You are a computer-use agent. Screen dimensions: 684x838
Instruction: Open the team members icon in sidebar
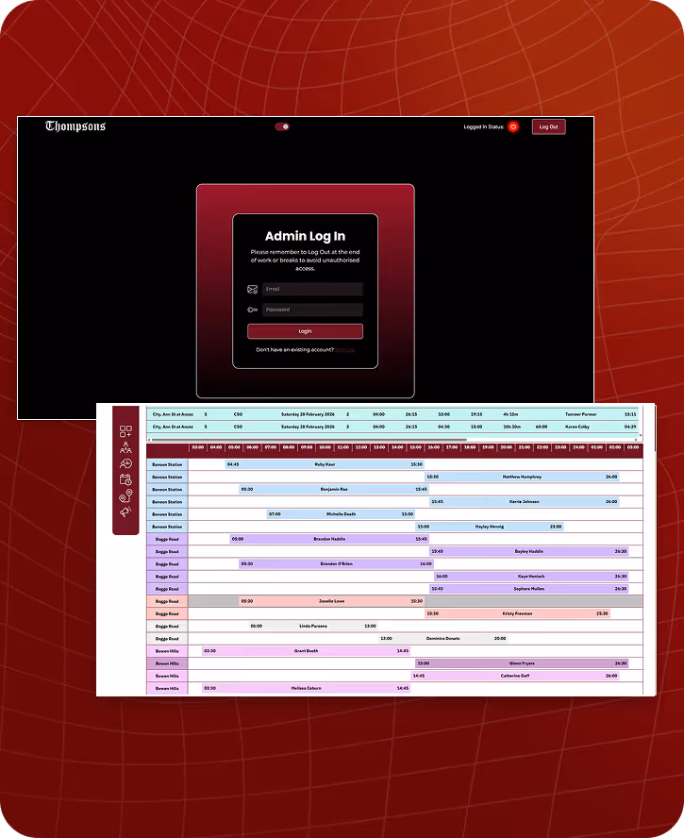125,447
